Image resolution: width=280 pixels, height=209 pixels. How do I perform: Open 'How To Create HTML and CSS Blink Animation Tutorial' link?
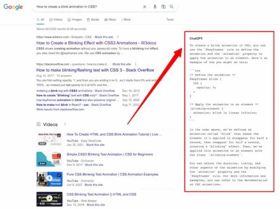(114, 134)
